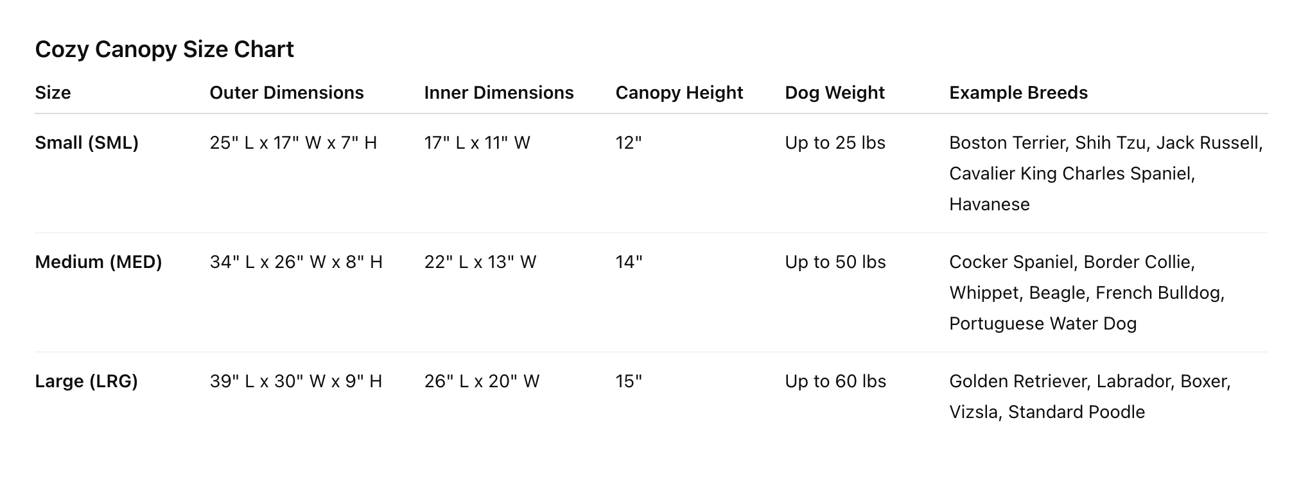1292x477 pixels.
Task: Click the Medium outer dimensions 34" L cell
Action: pyautogui.click(x=296, y=262)
